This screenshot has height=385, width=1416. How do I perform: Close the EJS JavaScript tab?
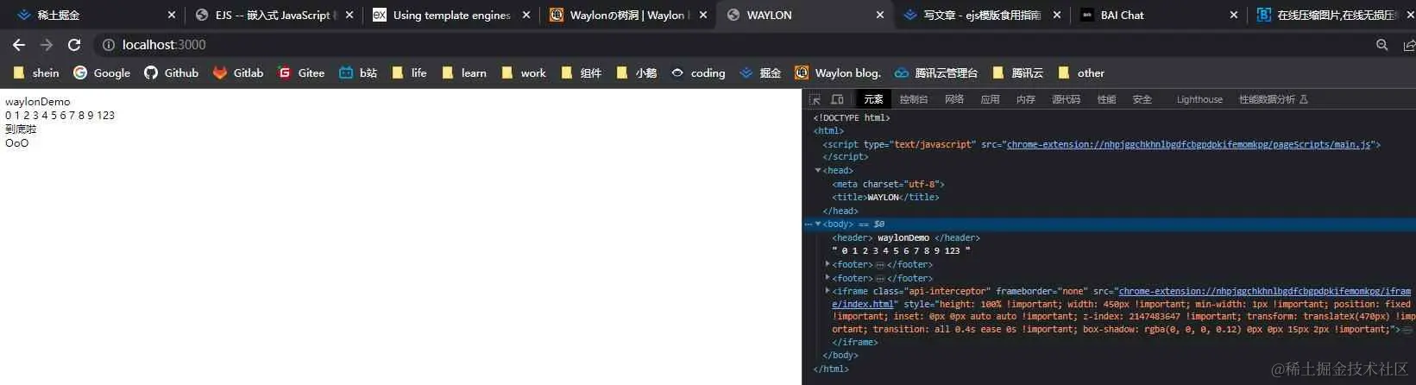click(349, 15)
